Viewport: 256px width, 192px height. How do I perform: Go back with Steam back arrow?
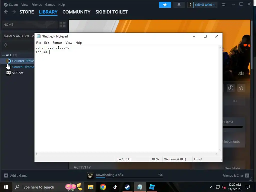pos(6,12)
